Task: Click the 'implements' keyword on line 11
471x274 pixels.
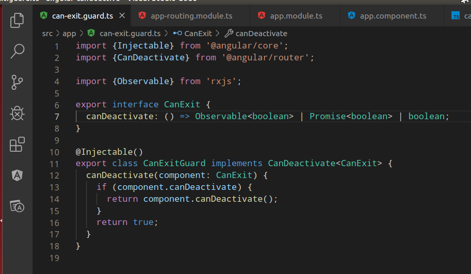Action: click(236, 163)
